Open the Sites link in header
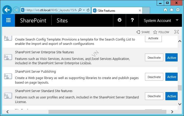 pyautogui.click(x=62, y=21)
